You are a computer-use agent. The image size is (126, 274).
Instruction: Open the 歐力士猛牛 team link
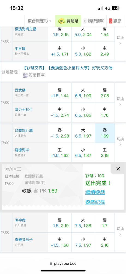(x=24, y=110)
